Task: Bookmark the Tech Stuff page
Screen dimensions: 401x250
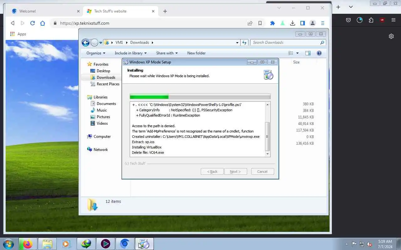Action: click(x=260, y=23)
